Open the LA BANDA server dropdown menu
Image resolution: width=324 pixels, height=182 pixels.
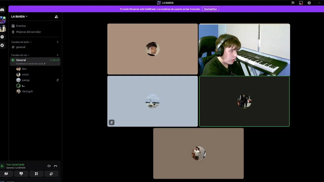click(19, 16)
